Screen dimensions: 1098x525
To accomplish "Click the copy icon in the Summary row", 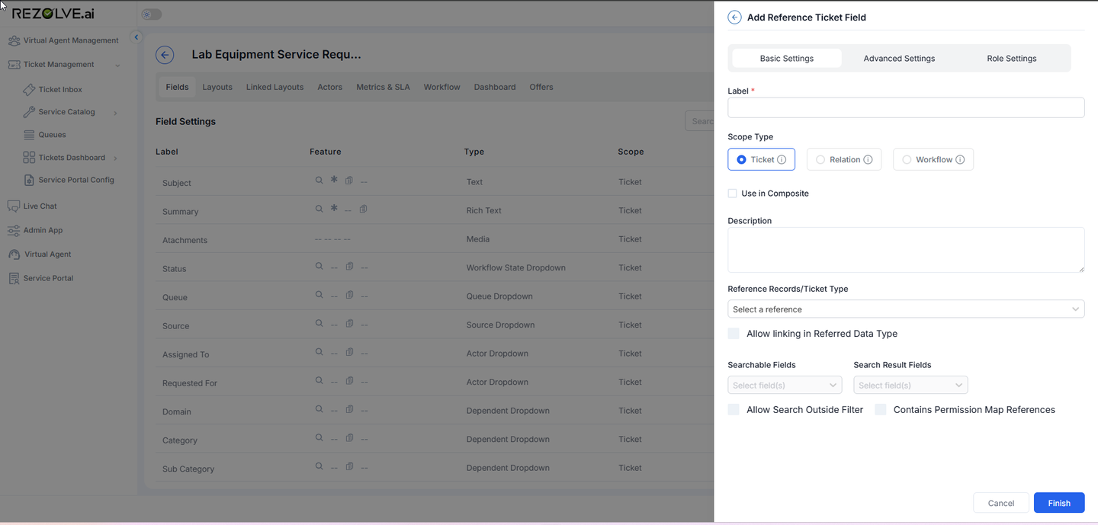I will [x=364, y=209].
